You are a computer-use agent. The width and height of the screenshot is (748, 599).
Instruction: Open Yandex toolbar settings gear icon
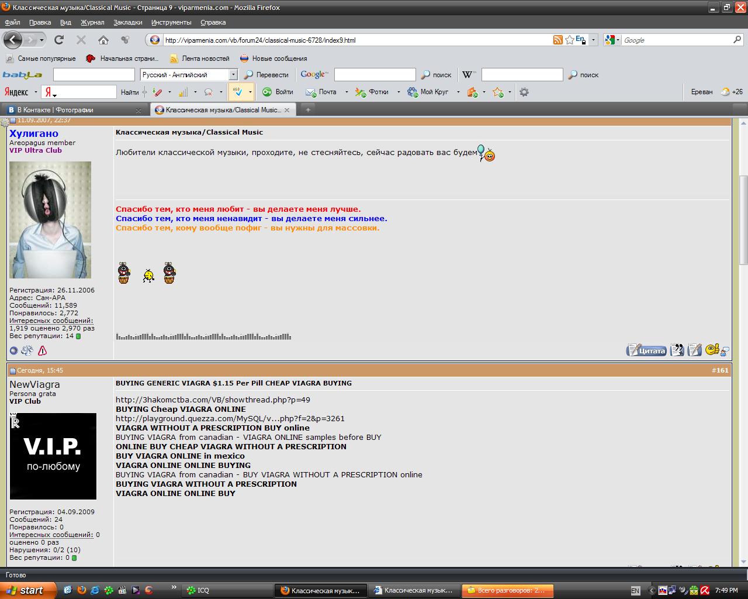(524, 92)
